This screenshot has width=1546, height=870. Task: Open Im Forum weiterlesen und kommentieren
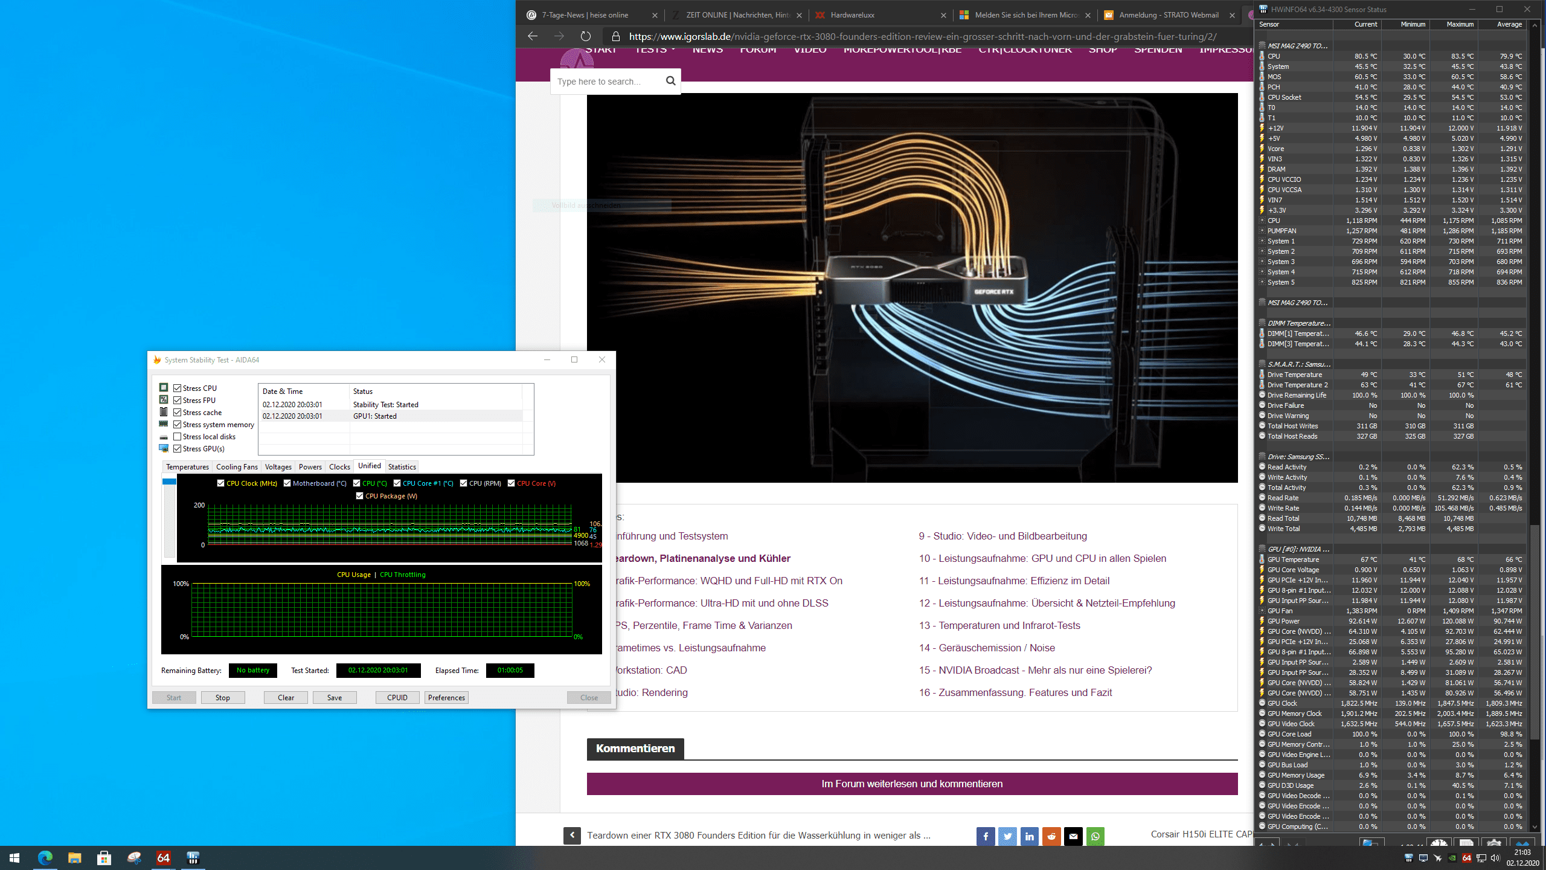coord(912,784)
